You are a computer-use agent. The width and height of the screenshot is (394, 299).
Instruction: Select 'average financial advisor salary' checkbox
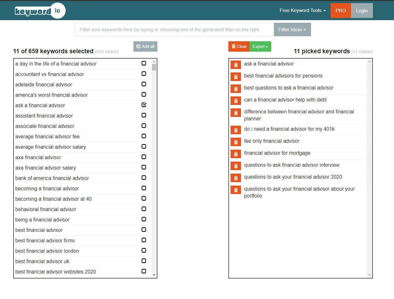pos(144,147)
